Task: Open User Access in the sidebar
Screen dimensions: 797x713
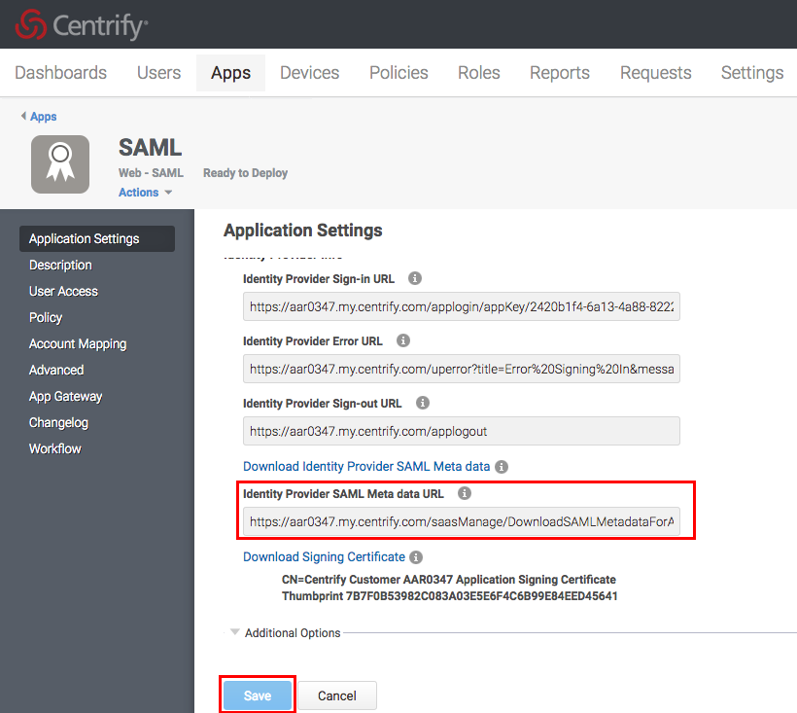Action: (x=63, y=291)
